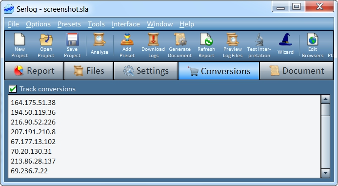Select IP address 207.191.210.8
Viewport: 338px width, 186px height.
point(33,132)
